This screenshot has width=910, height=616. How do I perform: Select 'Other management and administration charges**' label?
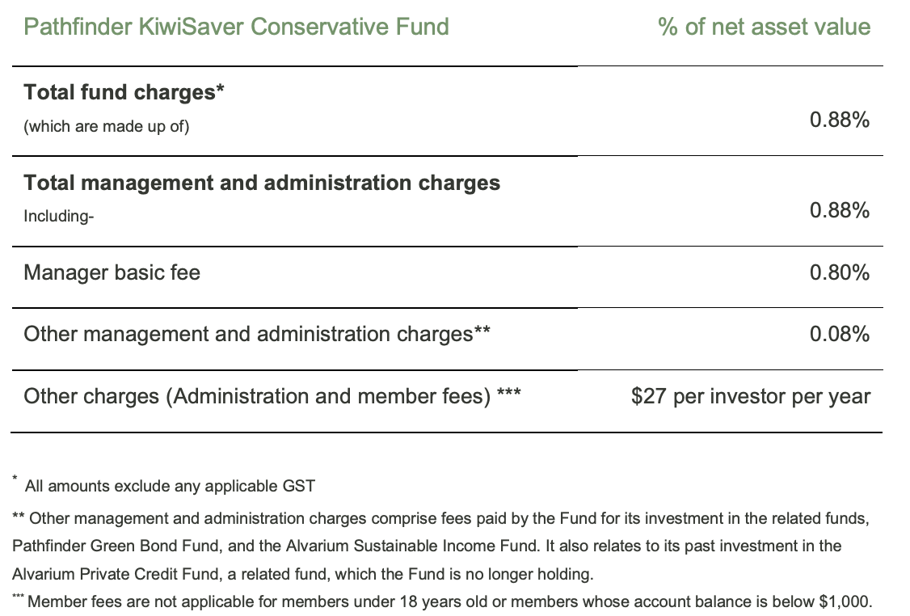(257, 334)
